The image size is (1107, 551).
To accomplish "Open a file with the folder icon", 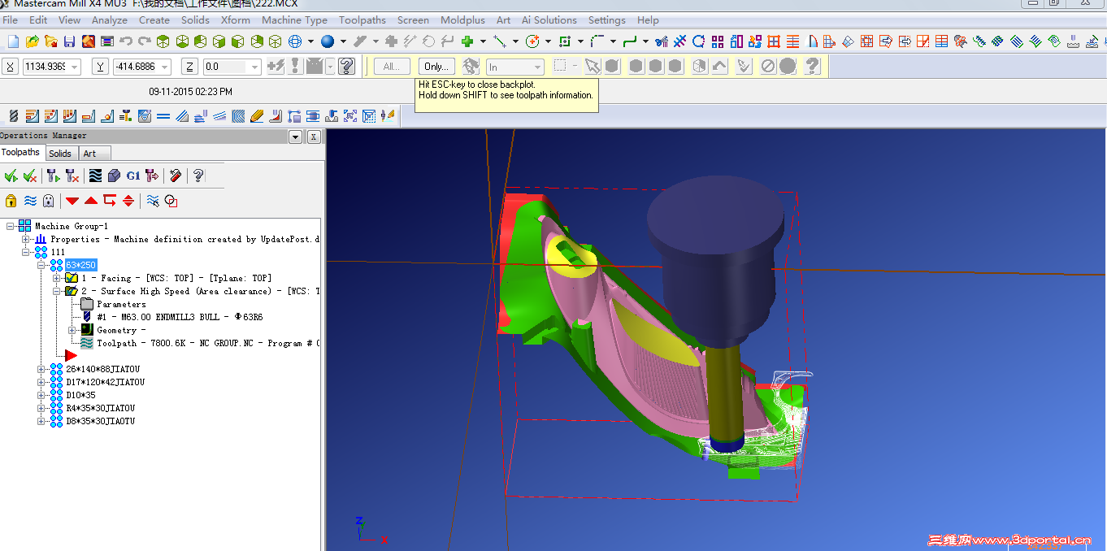I will (33, 41).
